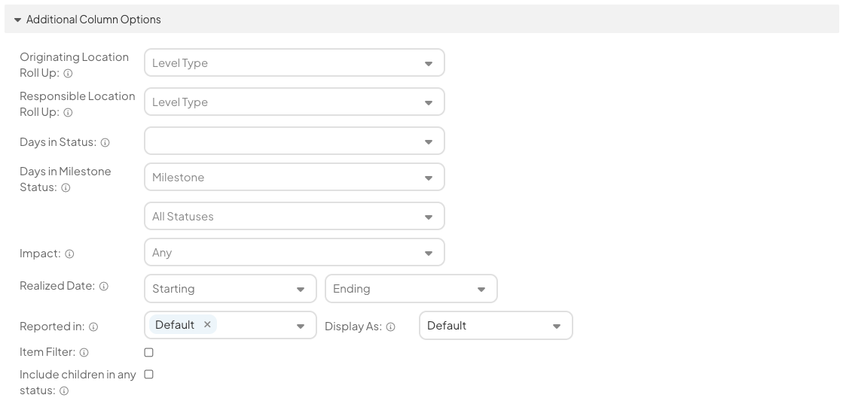Click the Realized Date info icon
843x407 pixels.
(x=104, y=287)
